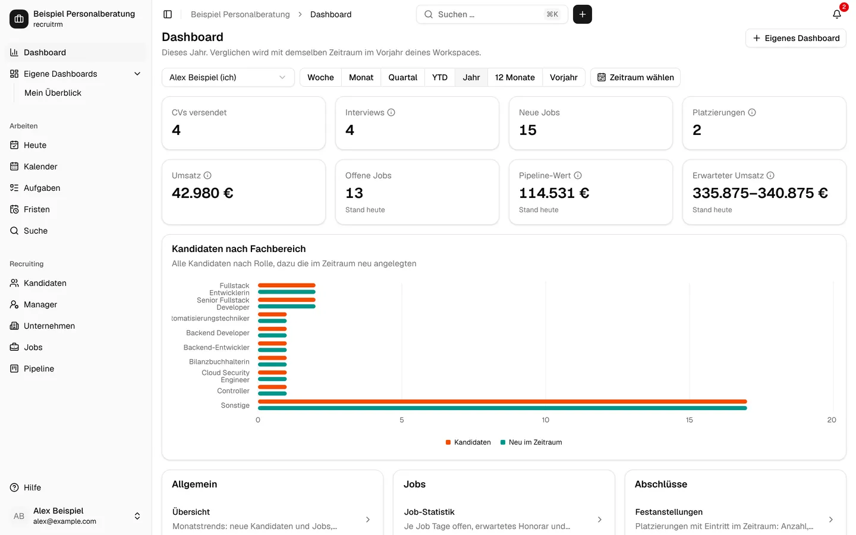
Task: Click Beispiel Personalberatung breadcrumb link
Action: tap(240, 14)
